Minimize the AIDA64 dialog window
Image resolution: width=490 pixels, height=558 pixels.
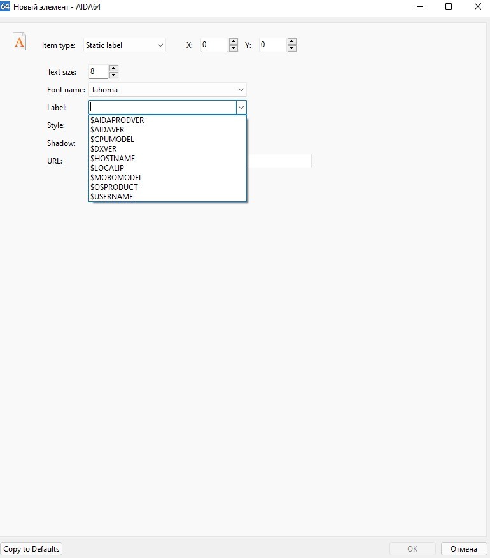[x=420, y=7]
